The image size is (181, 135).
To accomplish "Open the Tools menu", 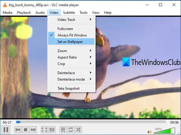I will (84, 12).
